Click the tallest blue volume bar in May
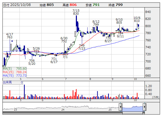The width and height of the screenshot is (163, 117). 24,92
